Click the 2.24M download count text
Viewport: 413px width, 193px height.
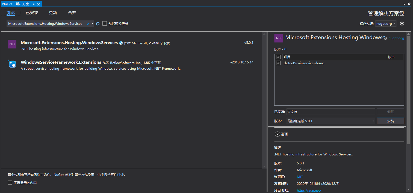pos(154,43)
